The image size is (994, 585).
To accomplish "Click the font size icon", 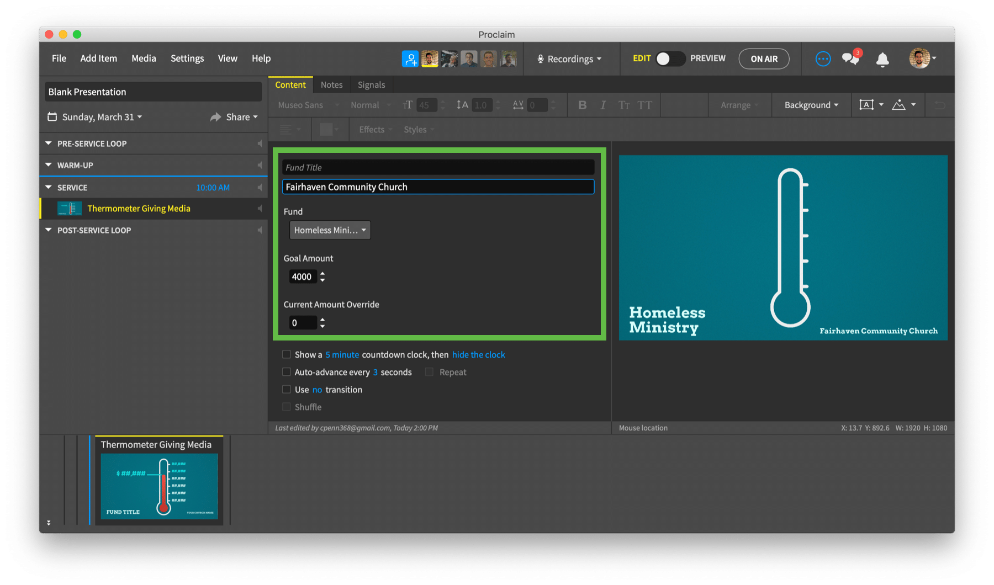I will point(408,105).
